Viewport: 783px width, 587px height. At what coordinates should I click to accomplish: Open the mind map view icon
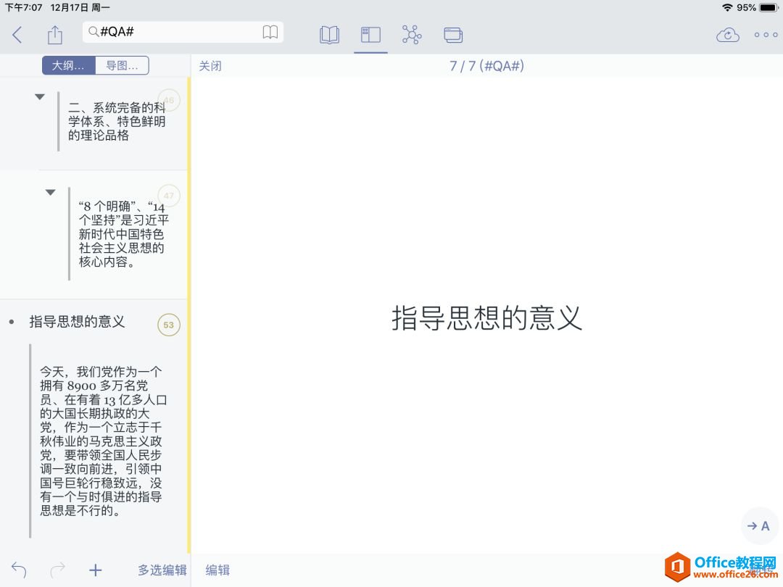[411, 34]
